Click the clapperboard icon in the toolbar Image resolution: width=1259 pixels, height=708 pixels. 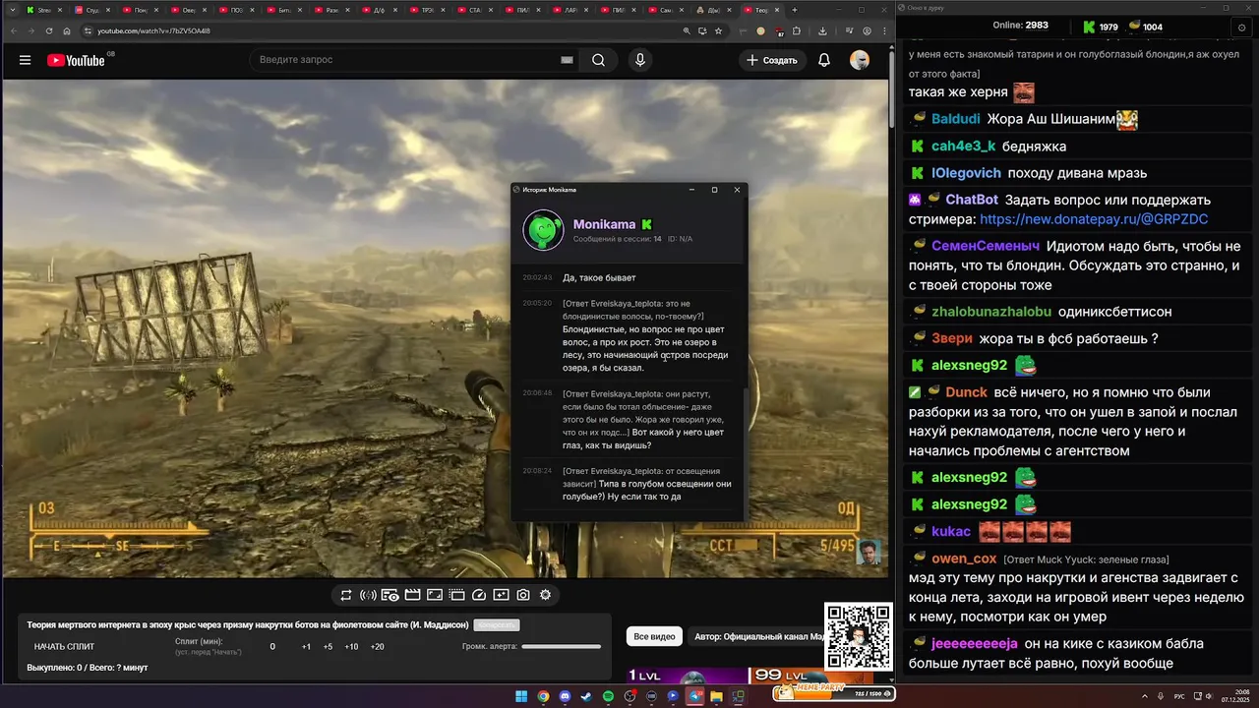pyautogui.click(x=412, y=595)
